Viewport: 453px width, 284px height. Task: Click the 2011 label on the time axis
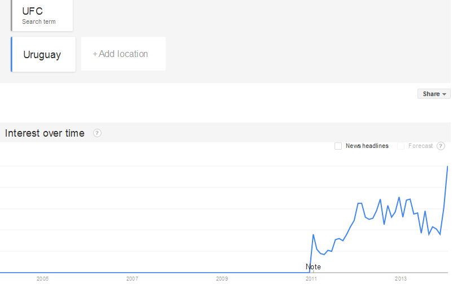click(x=311, y=279)
